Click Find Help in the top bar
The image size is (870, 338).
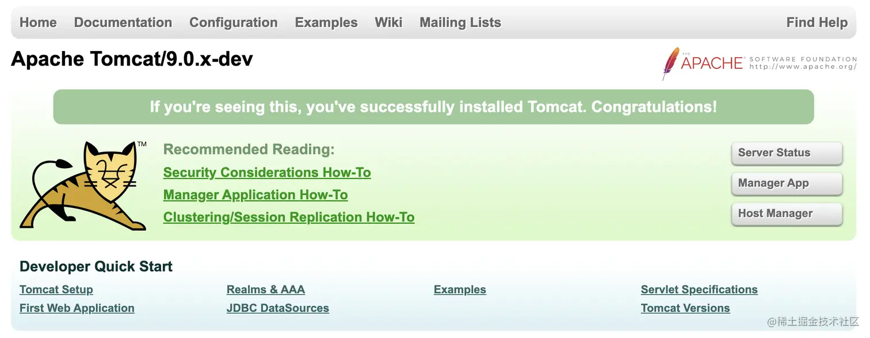point(816,22)
